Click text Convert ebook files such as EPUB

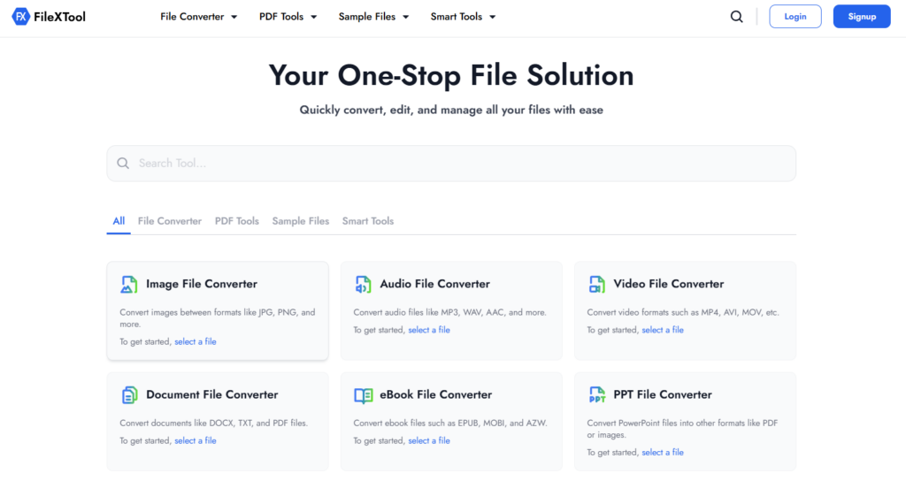coord(450,424)
